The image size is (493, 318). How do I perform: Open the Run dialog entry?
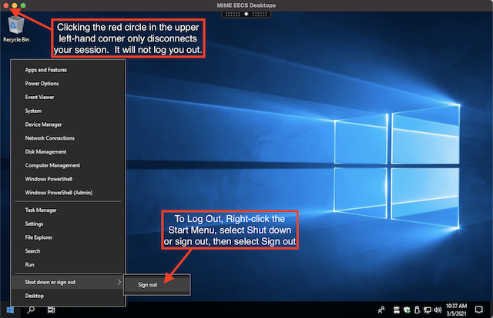click(68, 265)
